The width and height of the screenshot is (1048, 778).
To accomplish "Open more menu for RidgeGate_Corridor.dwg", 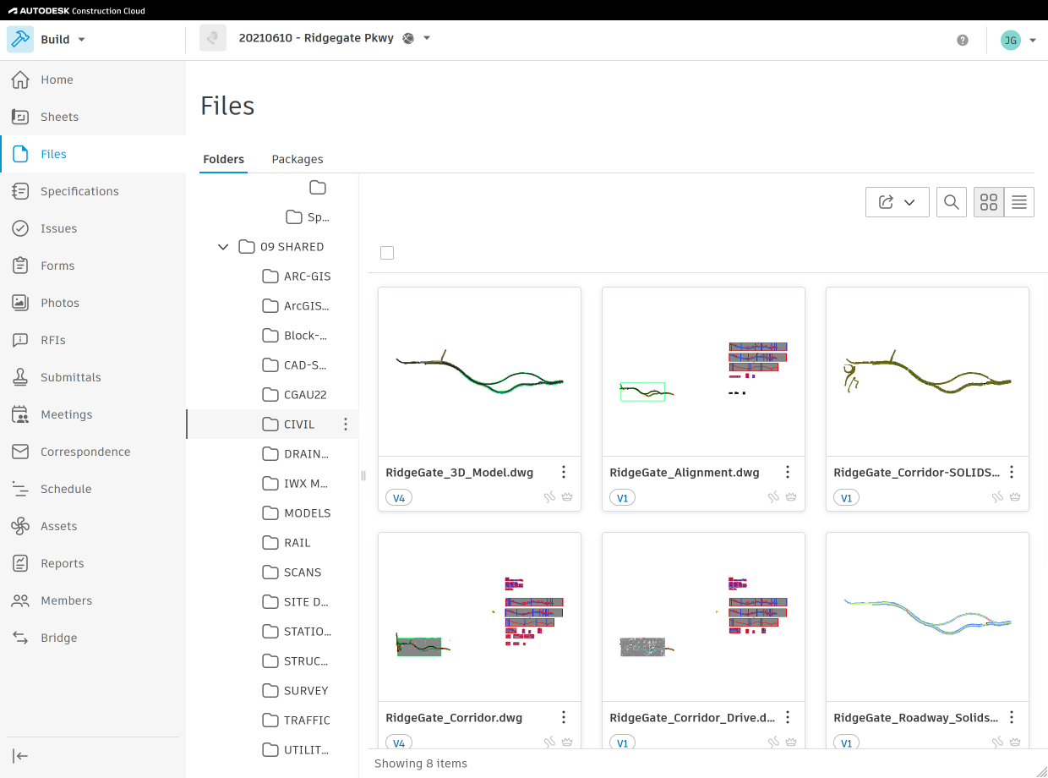I will 564,717.
